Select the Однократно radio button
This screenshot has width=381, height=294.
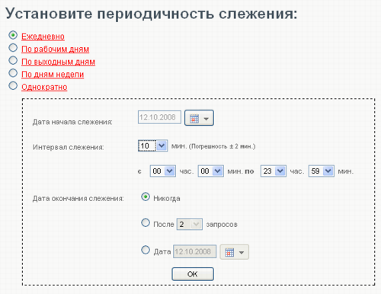pos(13,86)
